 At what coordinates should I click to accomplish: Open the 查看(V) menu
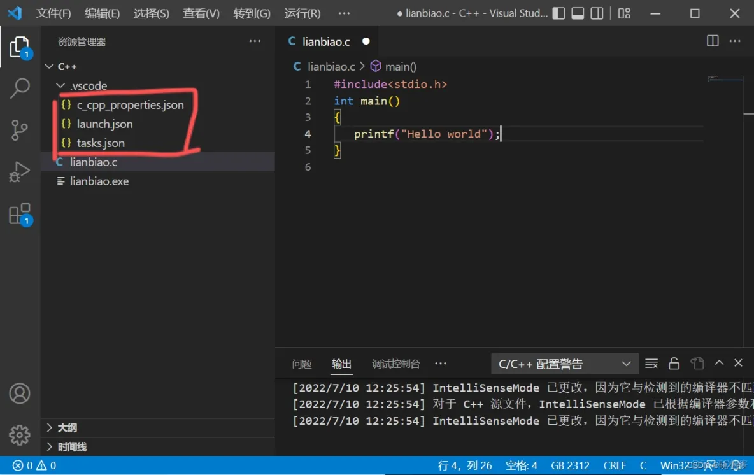point(201,13)
